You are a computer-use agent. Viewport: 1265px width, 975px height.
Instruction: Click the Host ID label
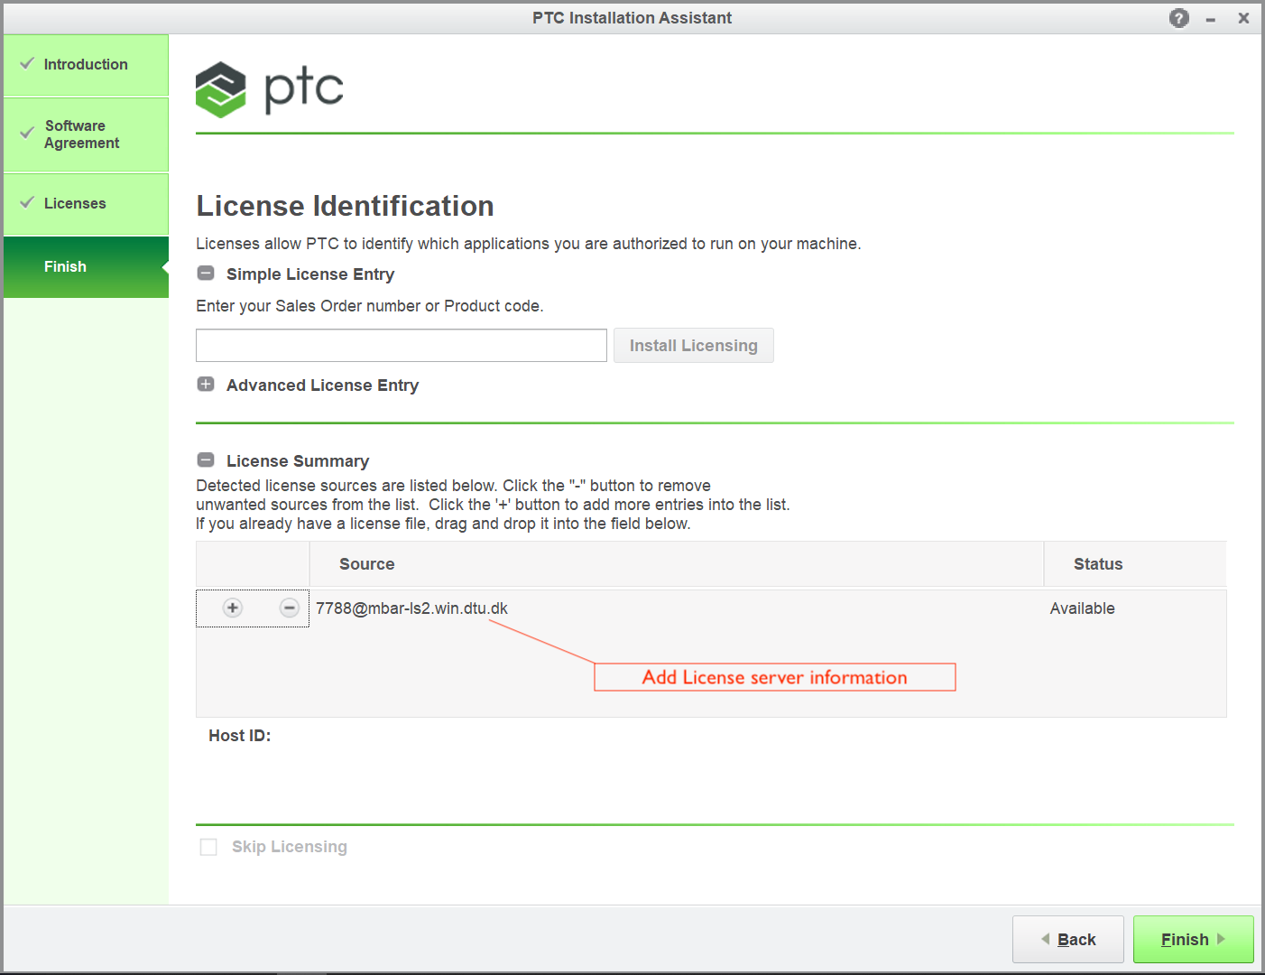[x=240, y=736]
